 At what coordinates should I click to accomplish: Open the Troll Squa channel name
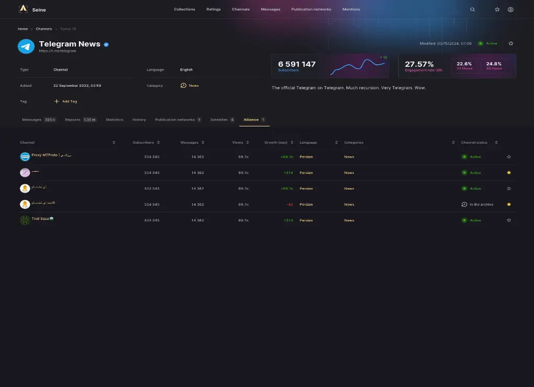pos(42,218)
